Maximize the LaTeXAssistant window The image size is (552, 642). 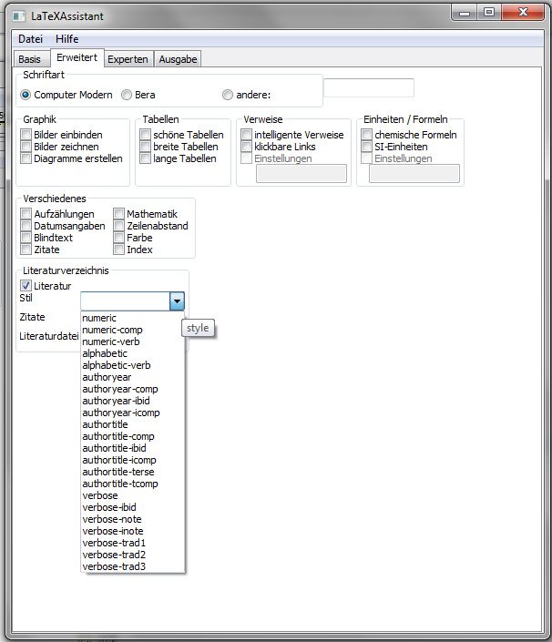pyautogui.click(x=489, y=12)
